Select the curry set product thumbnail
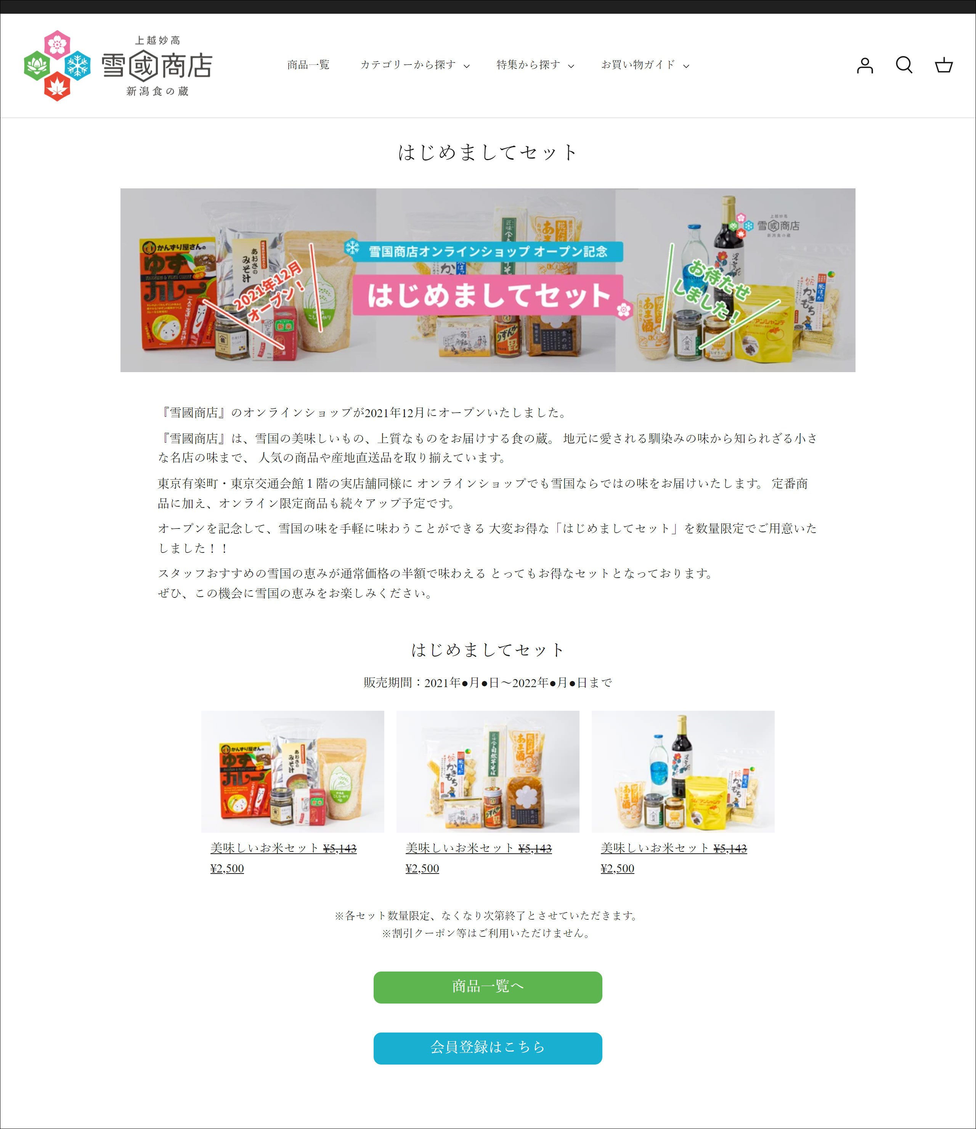 293,771
